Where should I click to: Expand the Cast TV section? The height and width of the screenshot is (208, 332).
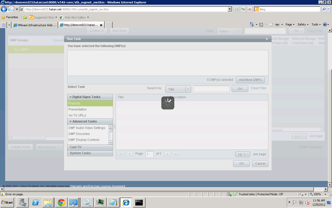point(90,147)
